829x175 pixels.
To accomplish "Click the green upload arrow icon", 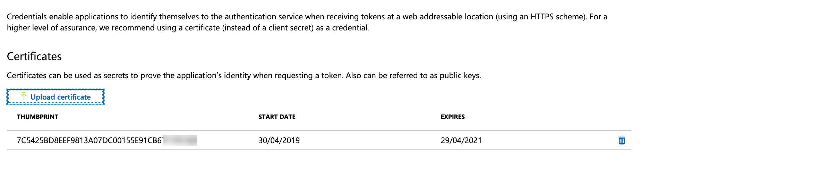I will coord(24,96).
